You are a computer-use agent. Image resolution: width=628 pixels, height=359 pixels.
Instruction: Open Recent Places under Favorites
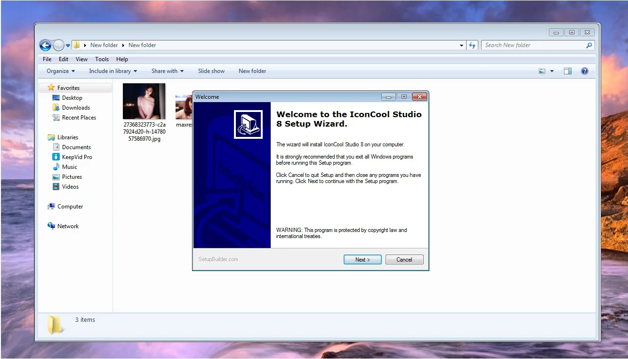79,118
